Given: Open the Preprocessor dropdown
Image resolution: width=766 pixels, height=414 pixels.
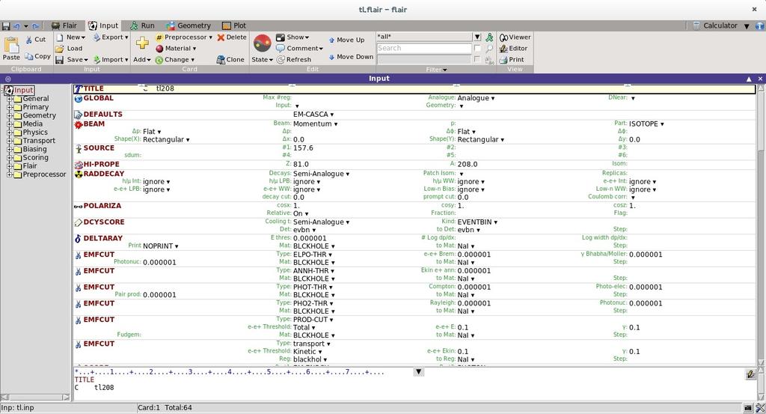Looking at the screenshot, I should pos(184,37).
